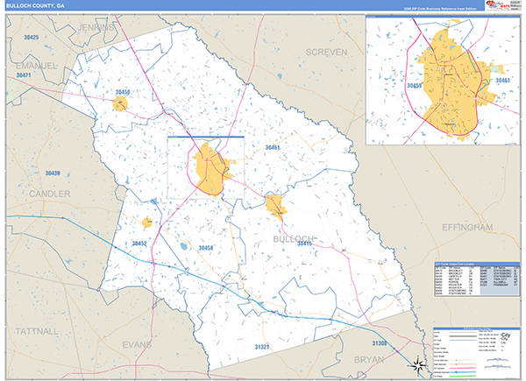Viewport: 526px width, 381px height.
Task: Click the TATTNALL county label
Action: tap(37, 331)
